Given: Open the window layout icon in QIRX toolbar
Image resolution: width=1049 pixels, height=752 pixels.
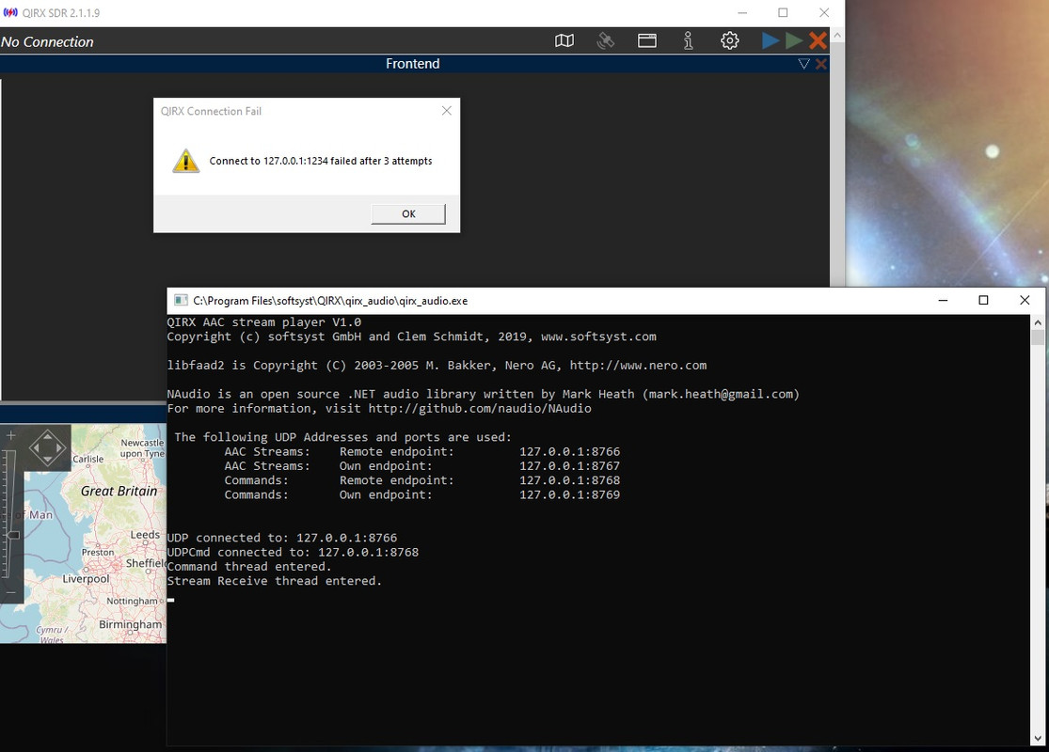Looking at the screenshot, I should pyautogui.click(x=647, y=40).
